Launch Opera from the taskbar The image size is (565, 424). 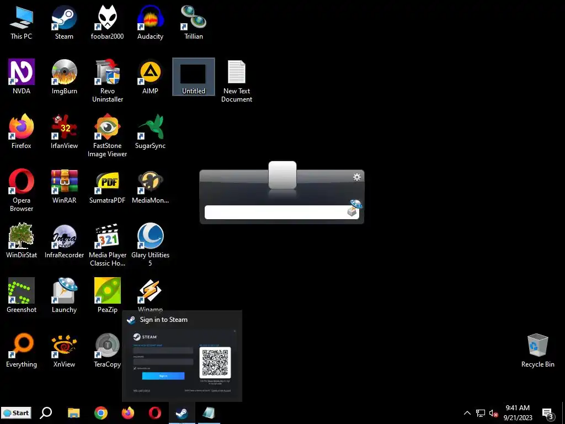(155, 413)
